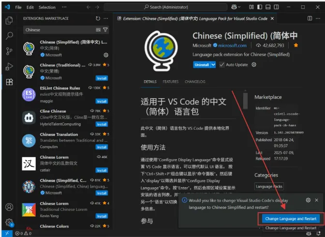Open Run and Debug view
Image resolution: width=325 pixels, height=237 pixels.
point(9,67)
